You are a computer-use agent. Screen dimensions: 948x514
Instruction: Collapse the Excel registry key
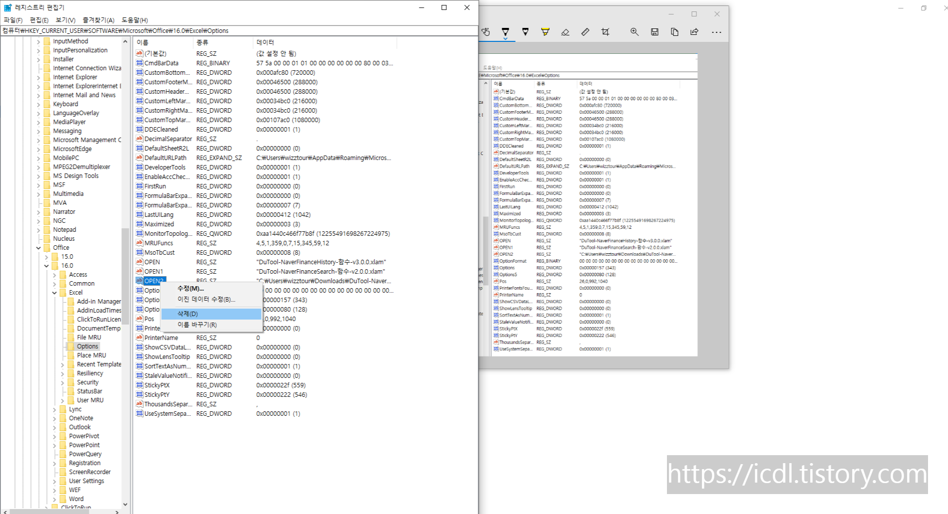[x=54, y=293]
